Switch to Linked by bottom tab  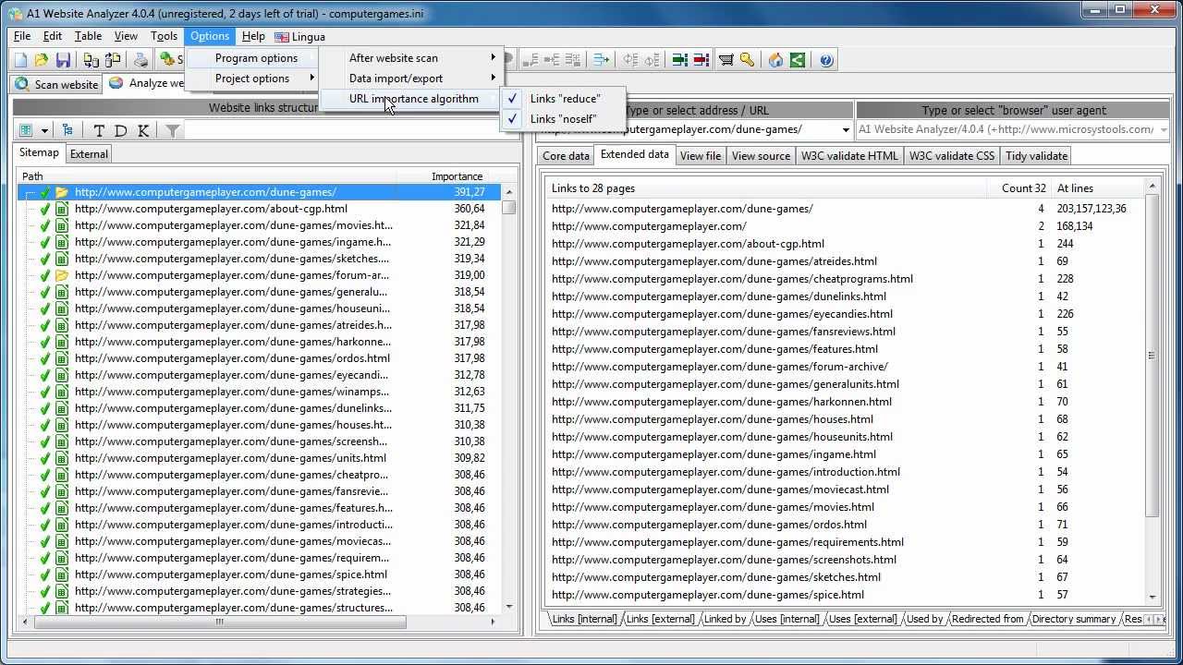(x=725, y=619)
